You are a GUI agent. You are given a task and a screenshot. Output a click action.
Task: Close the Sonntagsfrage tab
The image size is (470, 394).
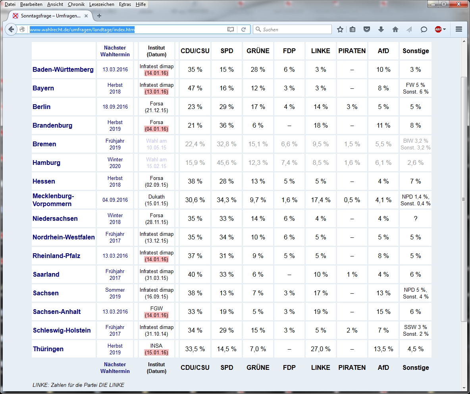click(x=86, y=16)
